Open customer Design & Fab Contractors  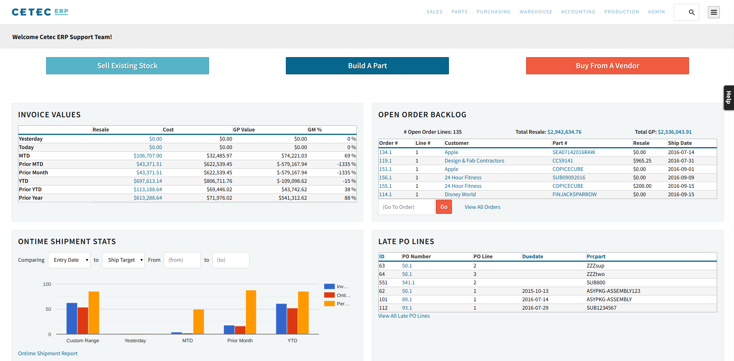[x=474, y=161]
